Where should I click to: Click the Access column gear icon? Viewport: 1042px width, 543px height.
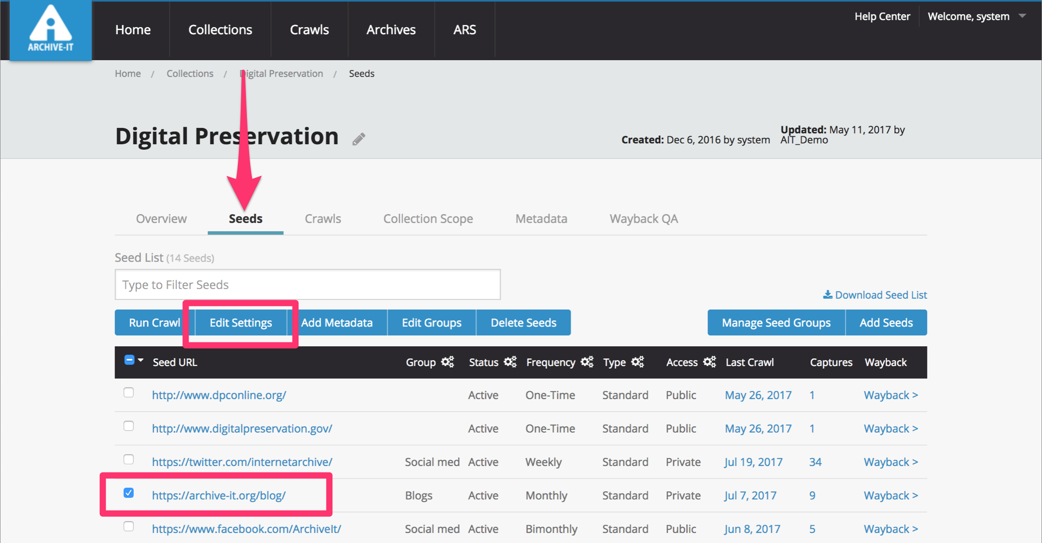pos(710,362)
